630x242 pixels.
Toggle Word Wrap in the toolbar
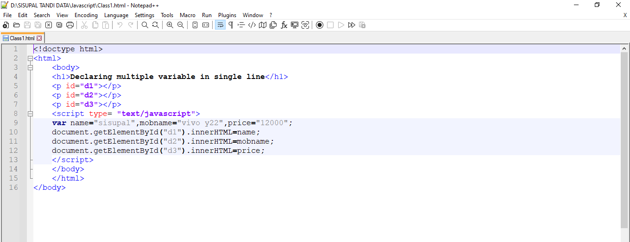point(220,25)
